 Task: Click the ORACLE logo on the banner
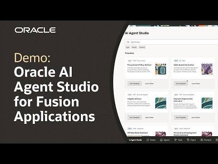pyautogui.click(x=35, y=30)
